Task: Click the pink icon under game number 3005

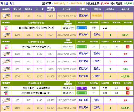Action: pyautogui.click(x=6, y=29)
